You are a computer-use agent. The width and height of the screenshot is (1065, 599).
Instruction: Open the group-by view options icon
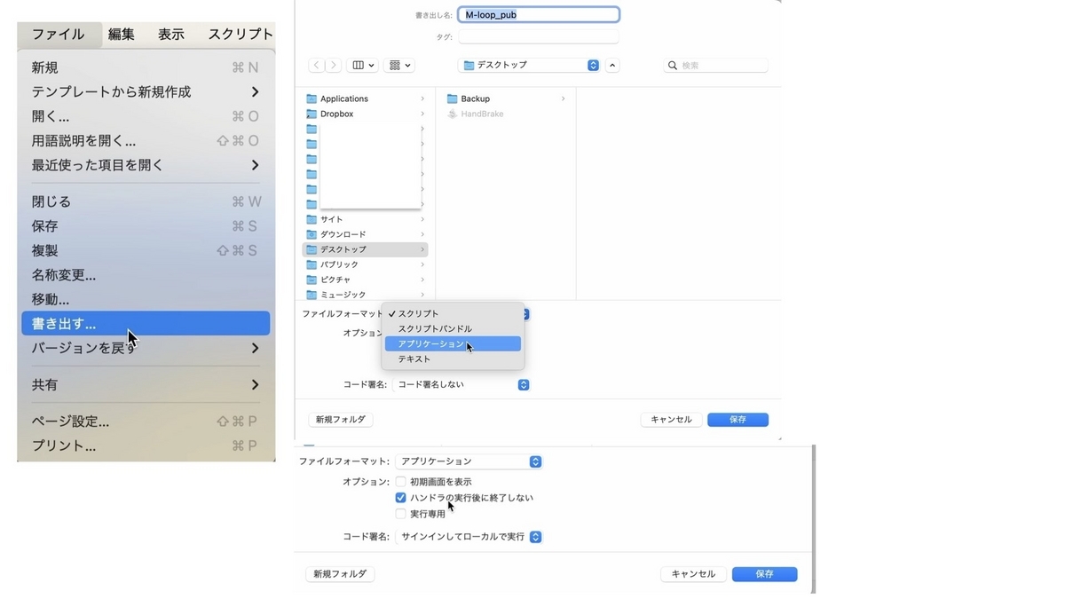[x=393, y=64]
